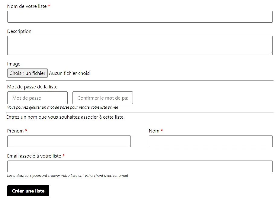Click the 'Prénom' label text

coord(15,131)
